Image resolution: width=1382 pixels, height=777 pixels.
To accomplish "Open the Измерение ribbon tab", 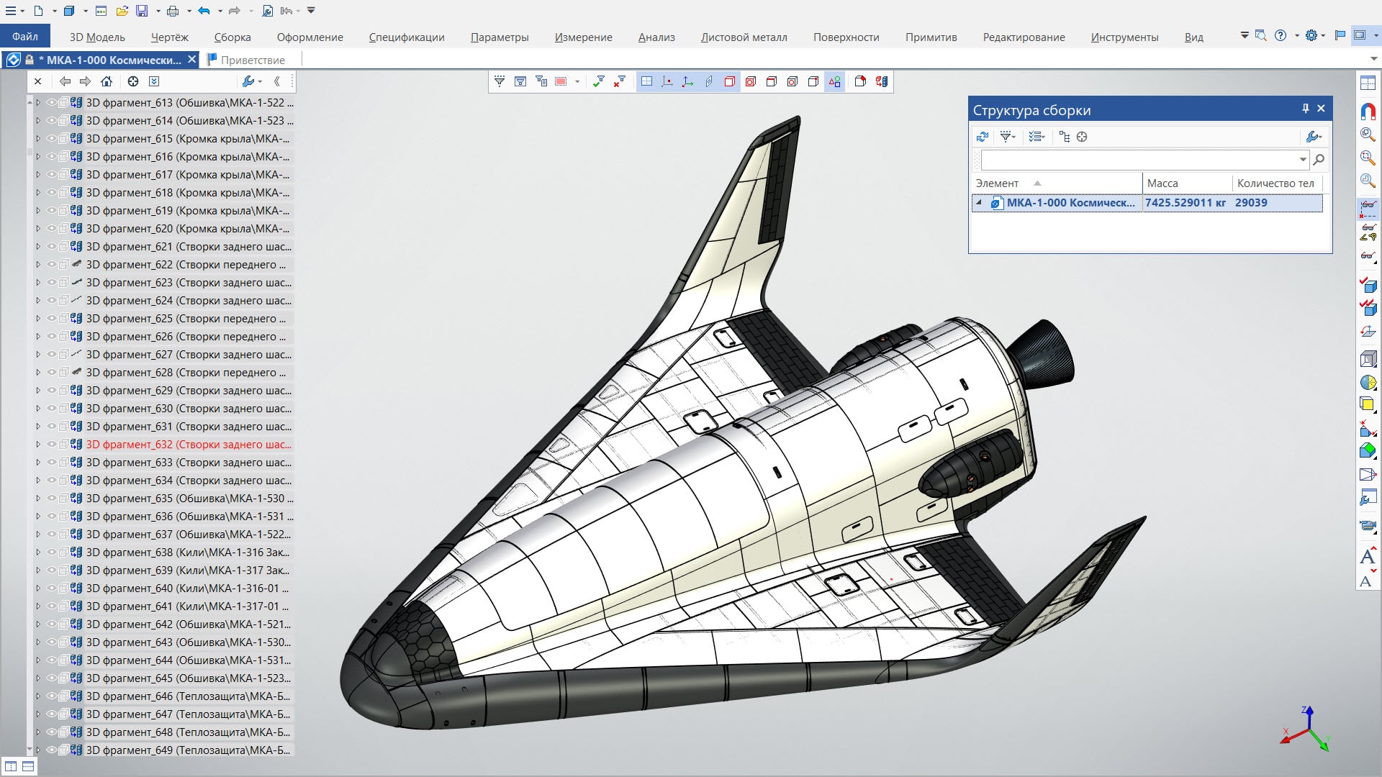I will pyautogui.click(x=584, y=37).
